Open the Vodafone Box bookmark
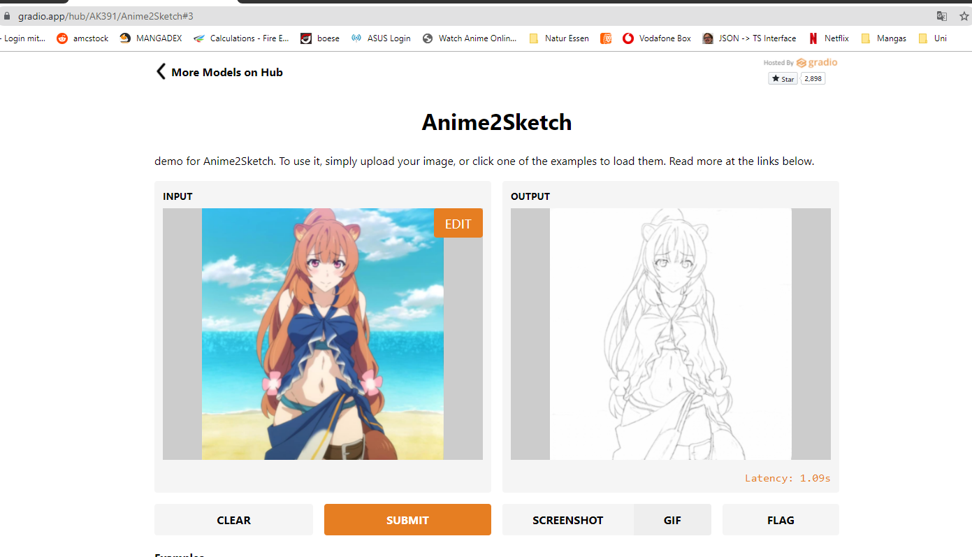This screenshot has width=972, height=557. tap(657, 38)
